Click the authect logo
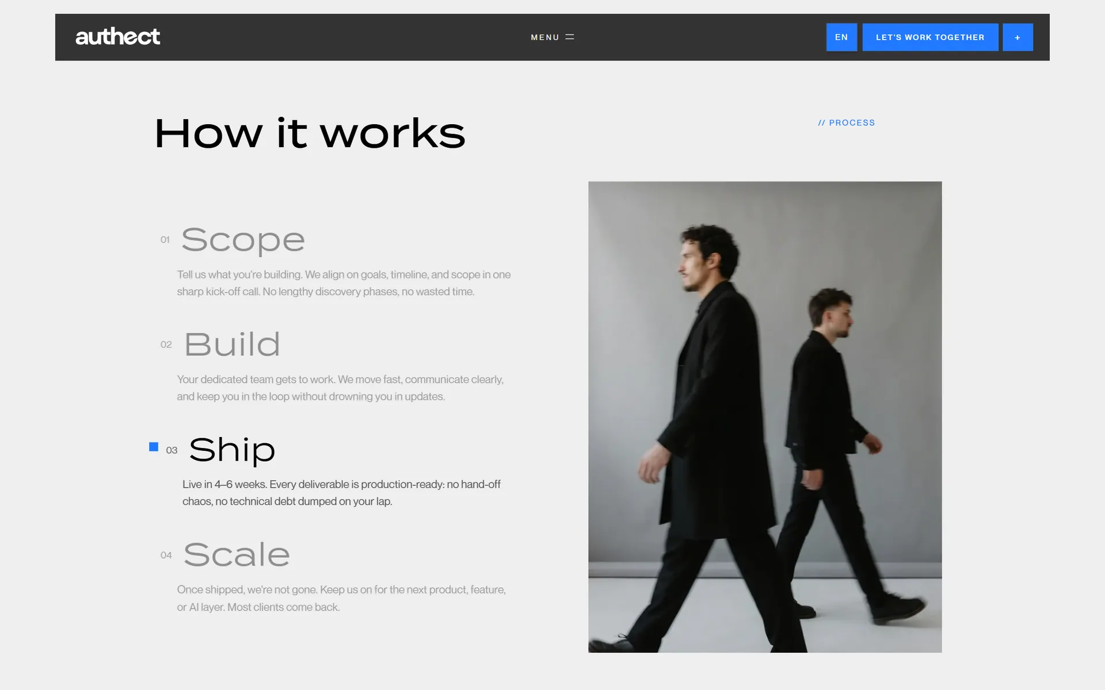 117,37
